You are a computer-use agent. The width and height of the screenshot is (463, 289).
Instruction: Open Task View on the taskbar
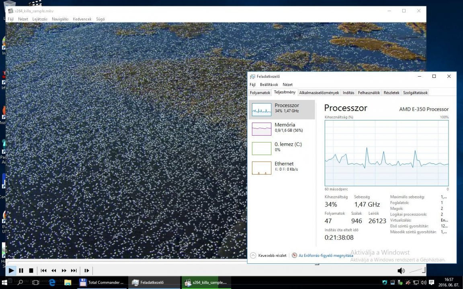[35, 283]
